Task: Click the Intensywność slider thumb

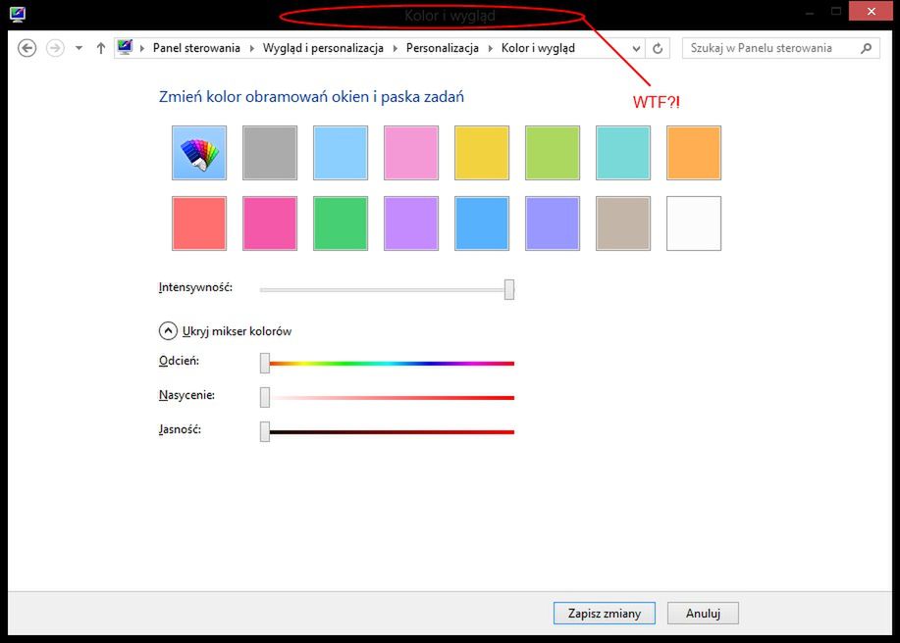Action: pyautogui.click(x=509, y=289)
